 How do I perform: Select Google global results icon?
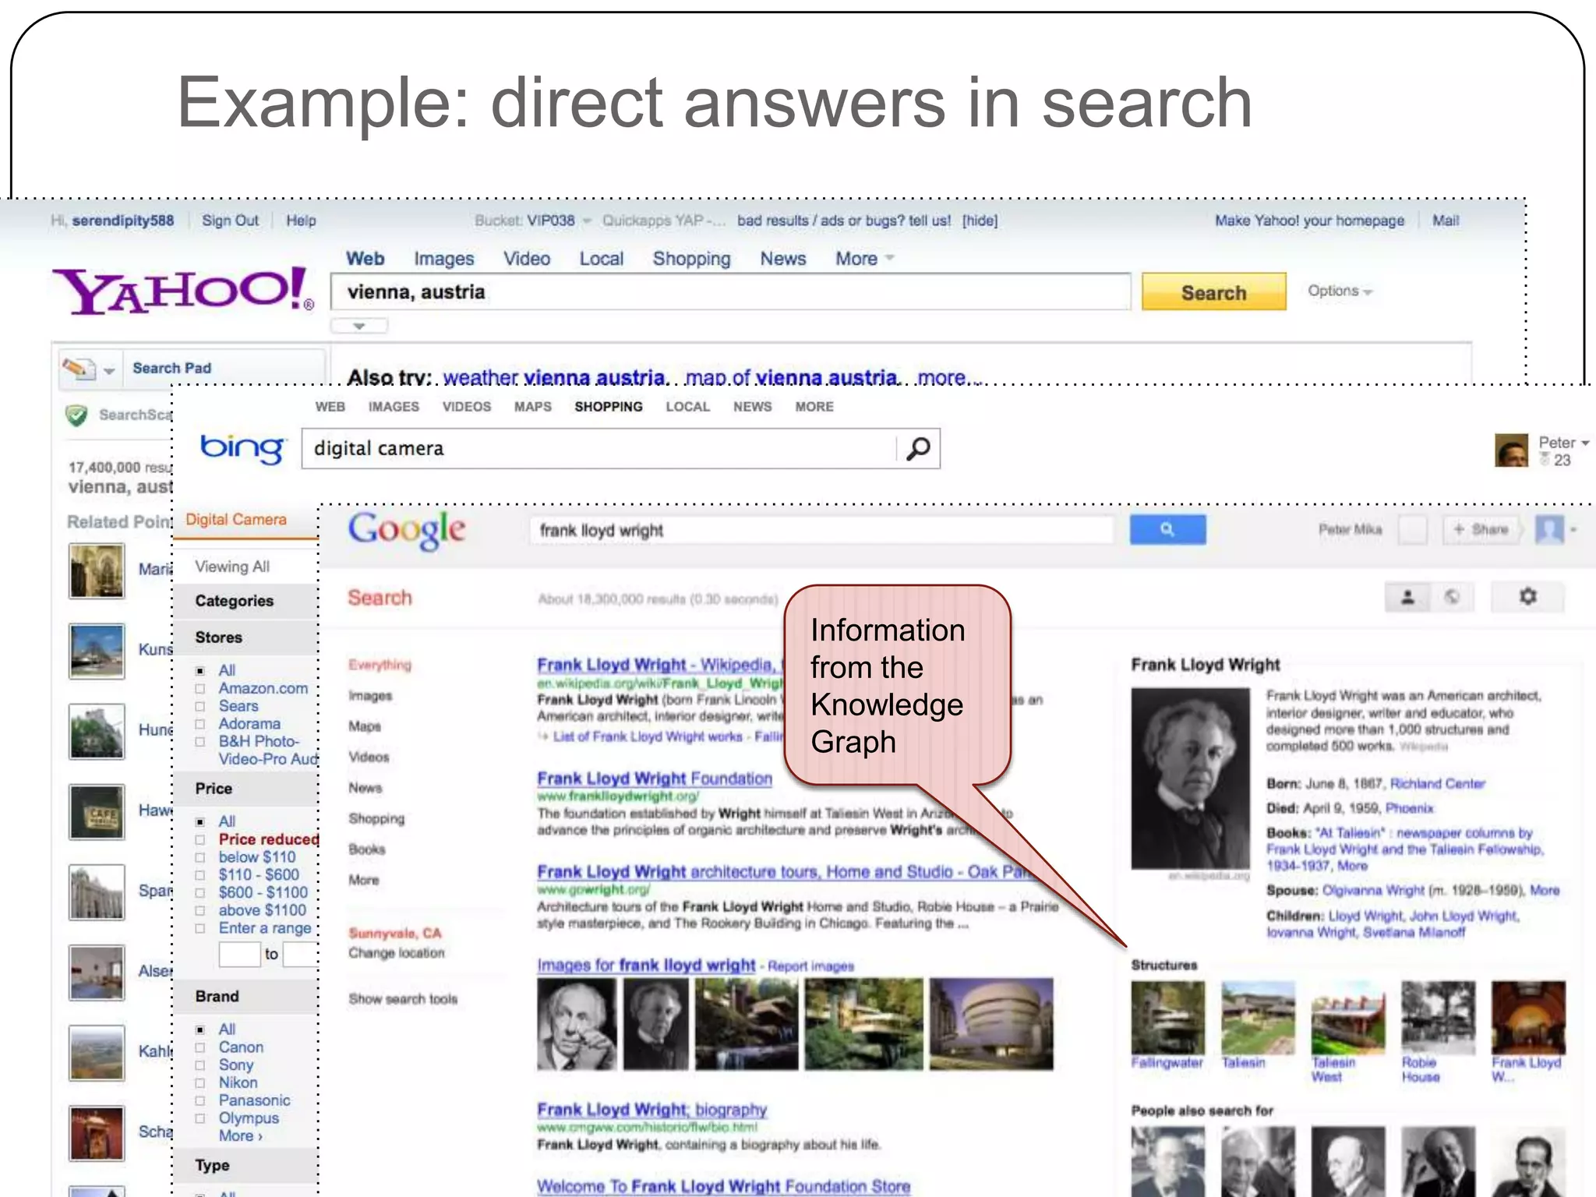(x=1451, y=598)
